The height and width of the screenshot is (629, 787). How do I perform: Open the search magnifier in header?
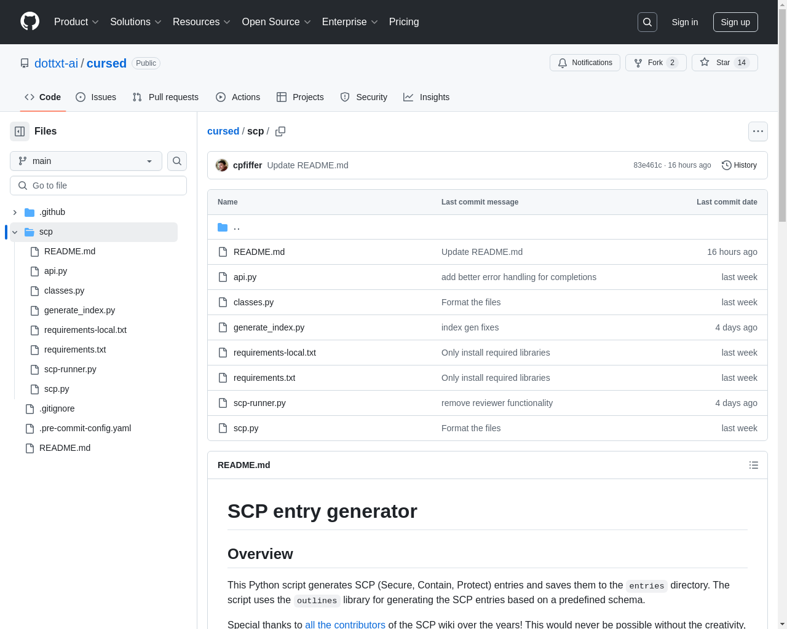point(647,22)
